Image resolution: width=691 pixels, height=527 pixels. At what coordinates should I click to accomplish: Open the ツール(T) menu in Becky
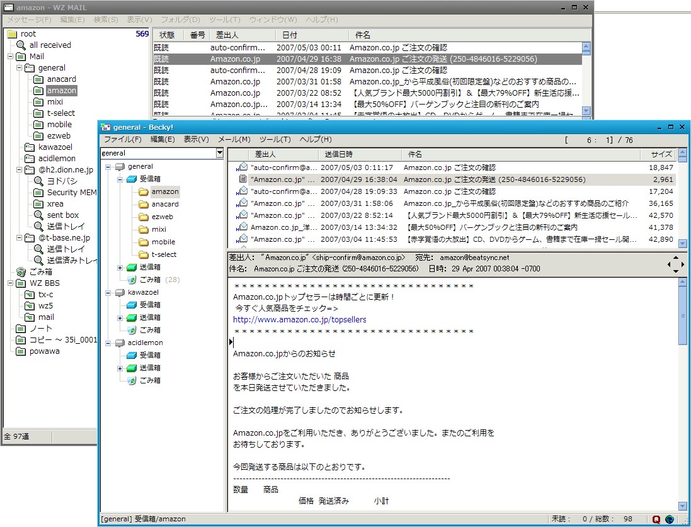[275, 139]
